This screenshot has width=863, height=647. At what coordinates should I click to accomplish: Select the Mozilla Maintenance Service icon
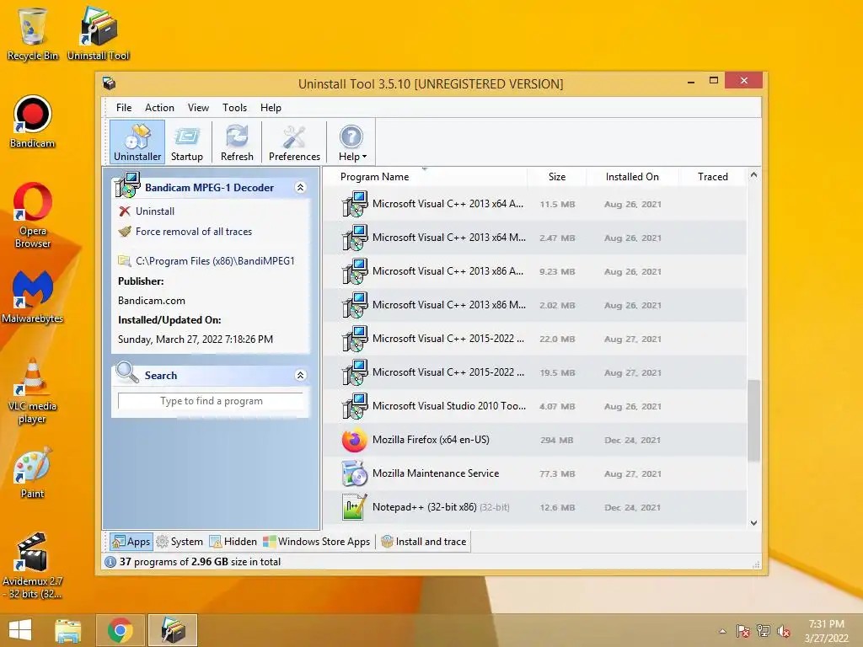tap(355, 473)
